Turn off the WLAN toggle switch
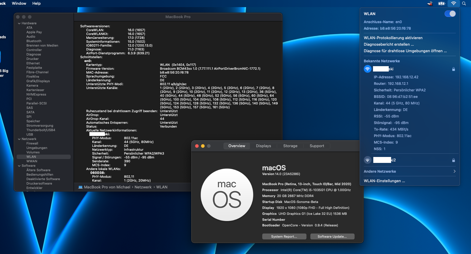 pyautogui.click(x=450, y=14)
